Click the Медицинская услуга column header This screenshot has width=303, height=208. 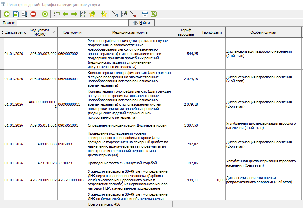(x=130, y=32)
